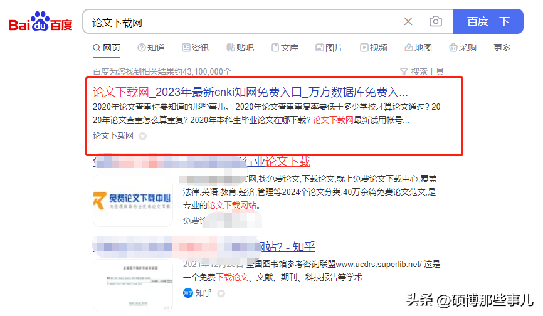
Task: Click the 知乎 source icon
Action: tap(188, 293)
